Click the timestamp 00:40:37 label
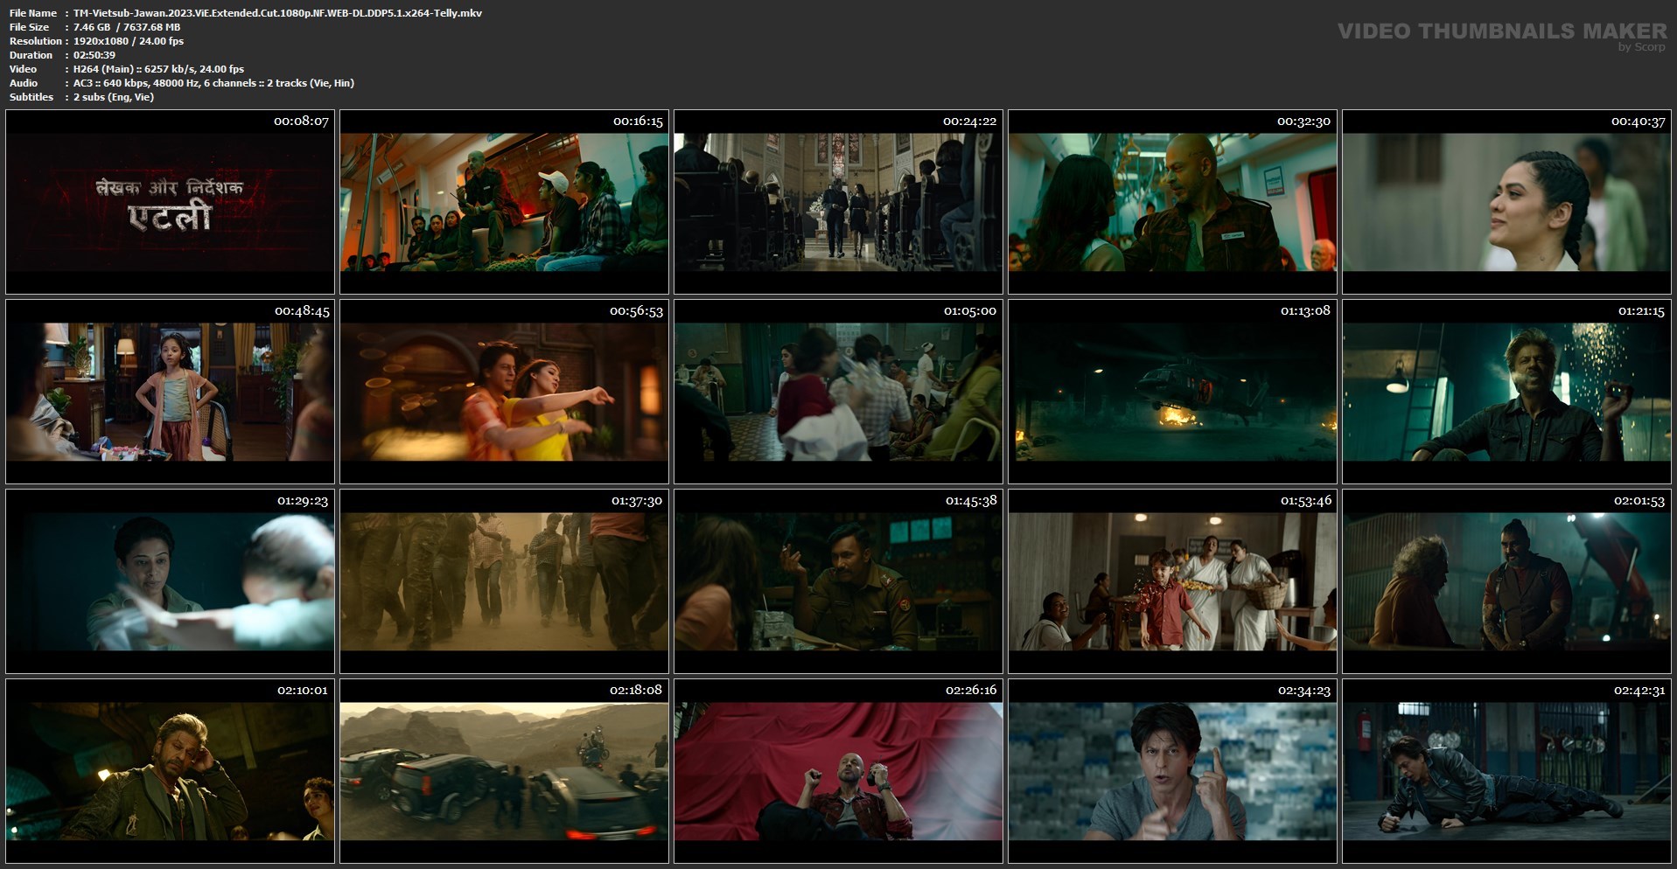 (1638, 122)
